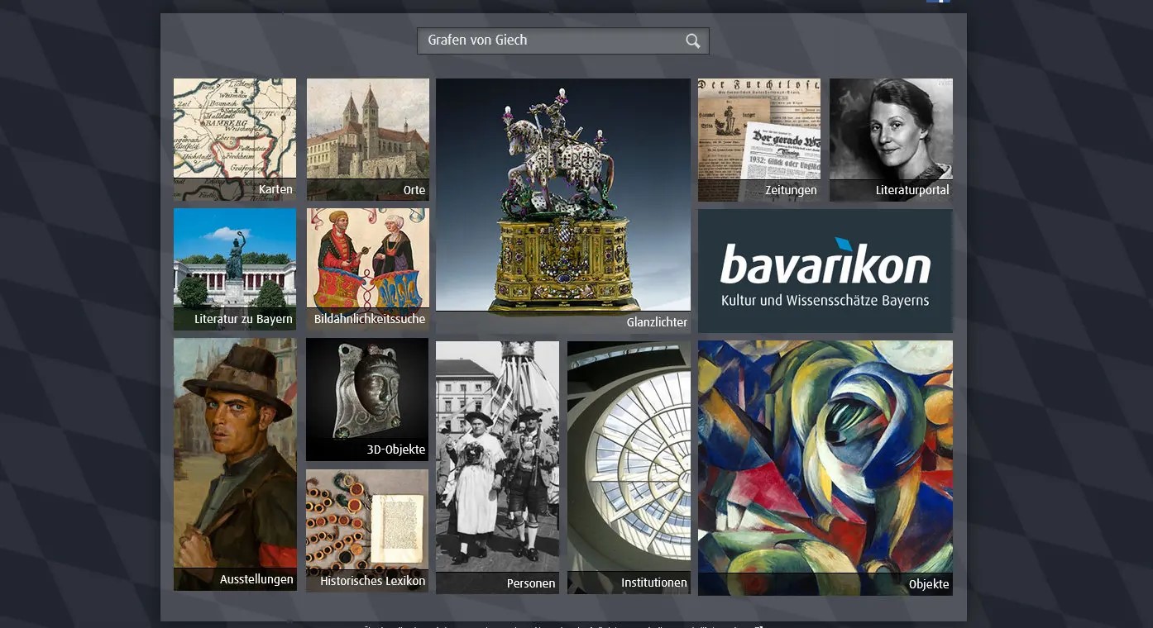Screen dimensions: 1153x628
Task: Open the Ausstellungen section
Action: [234, 464]
